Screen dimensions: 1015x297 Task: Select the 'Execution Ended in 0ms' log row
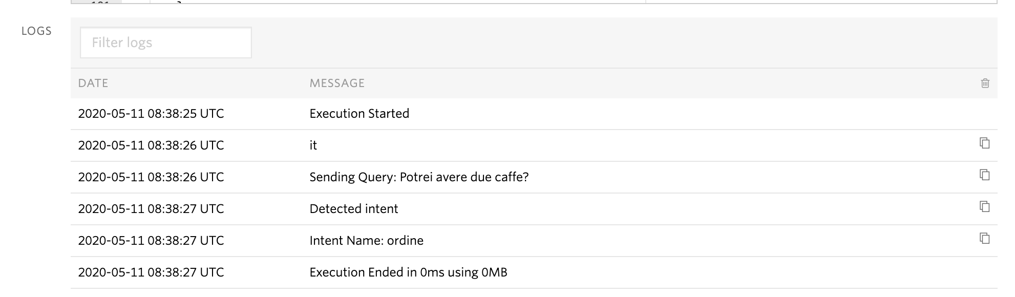534,272
